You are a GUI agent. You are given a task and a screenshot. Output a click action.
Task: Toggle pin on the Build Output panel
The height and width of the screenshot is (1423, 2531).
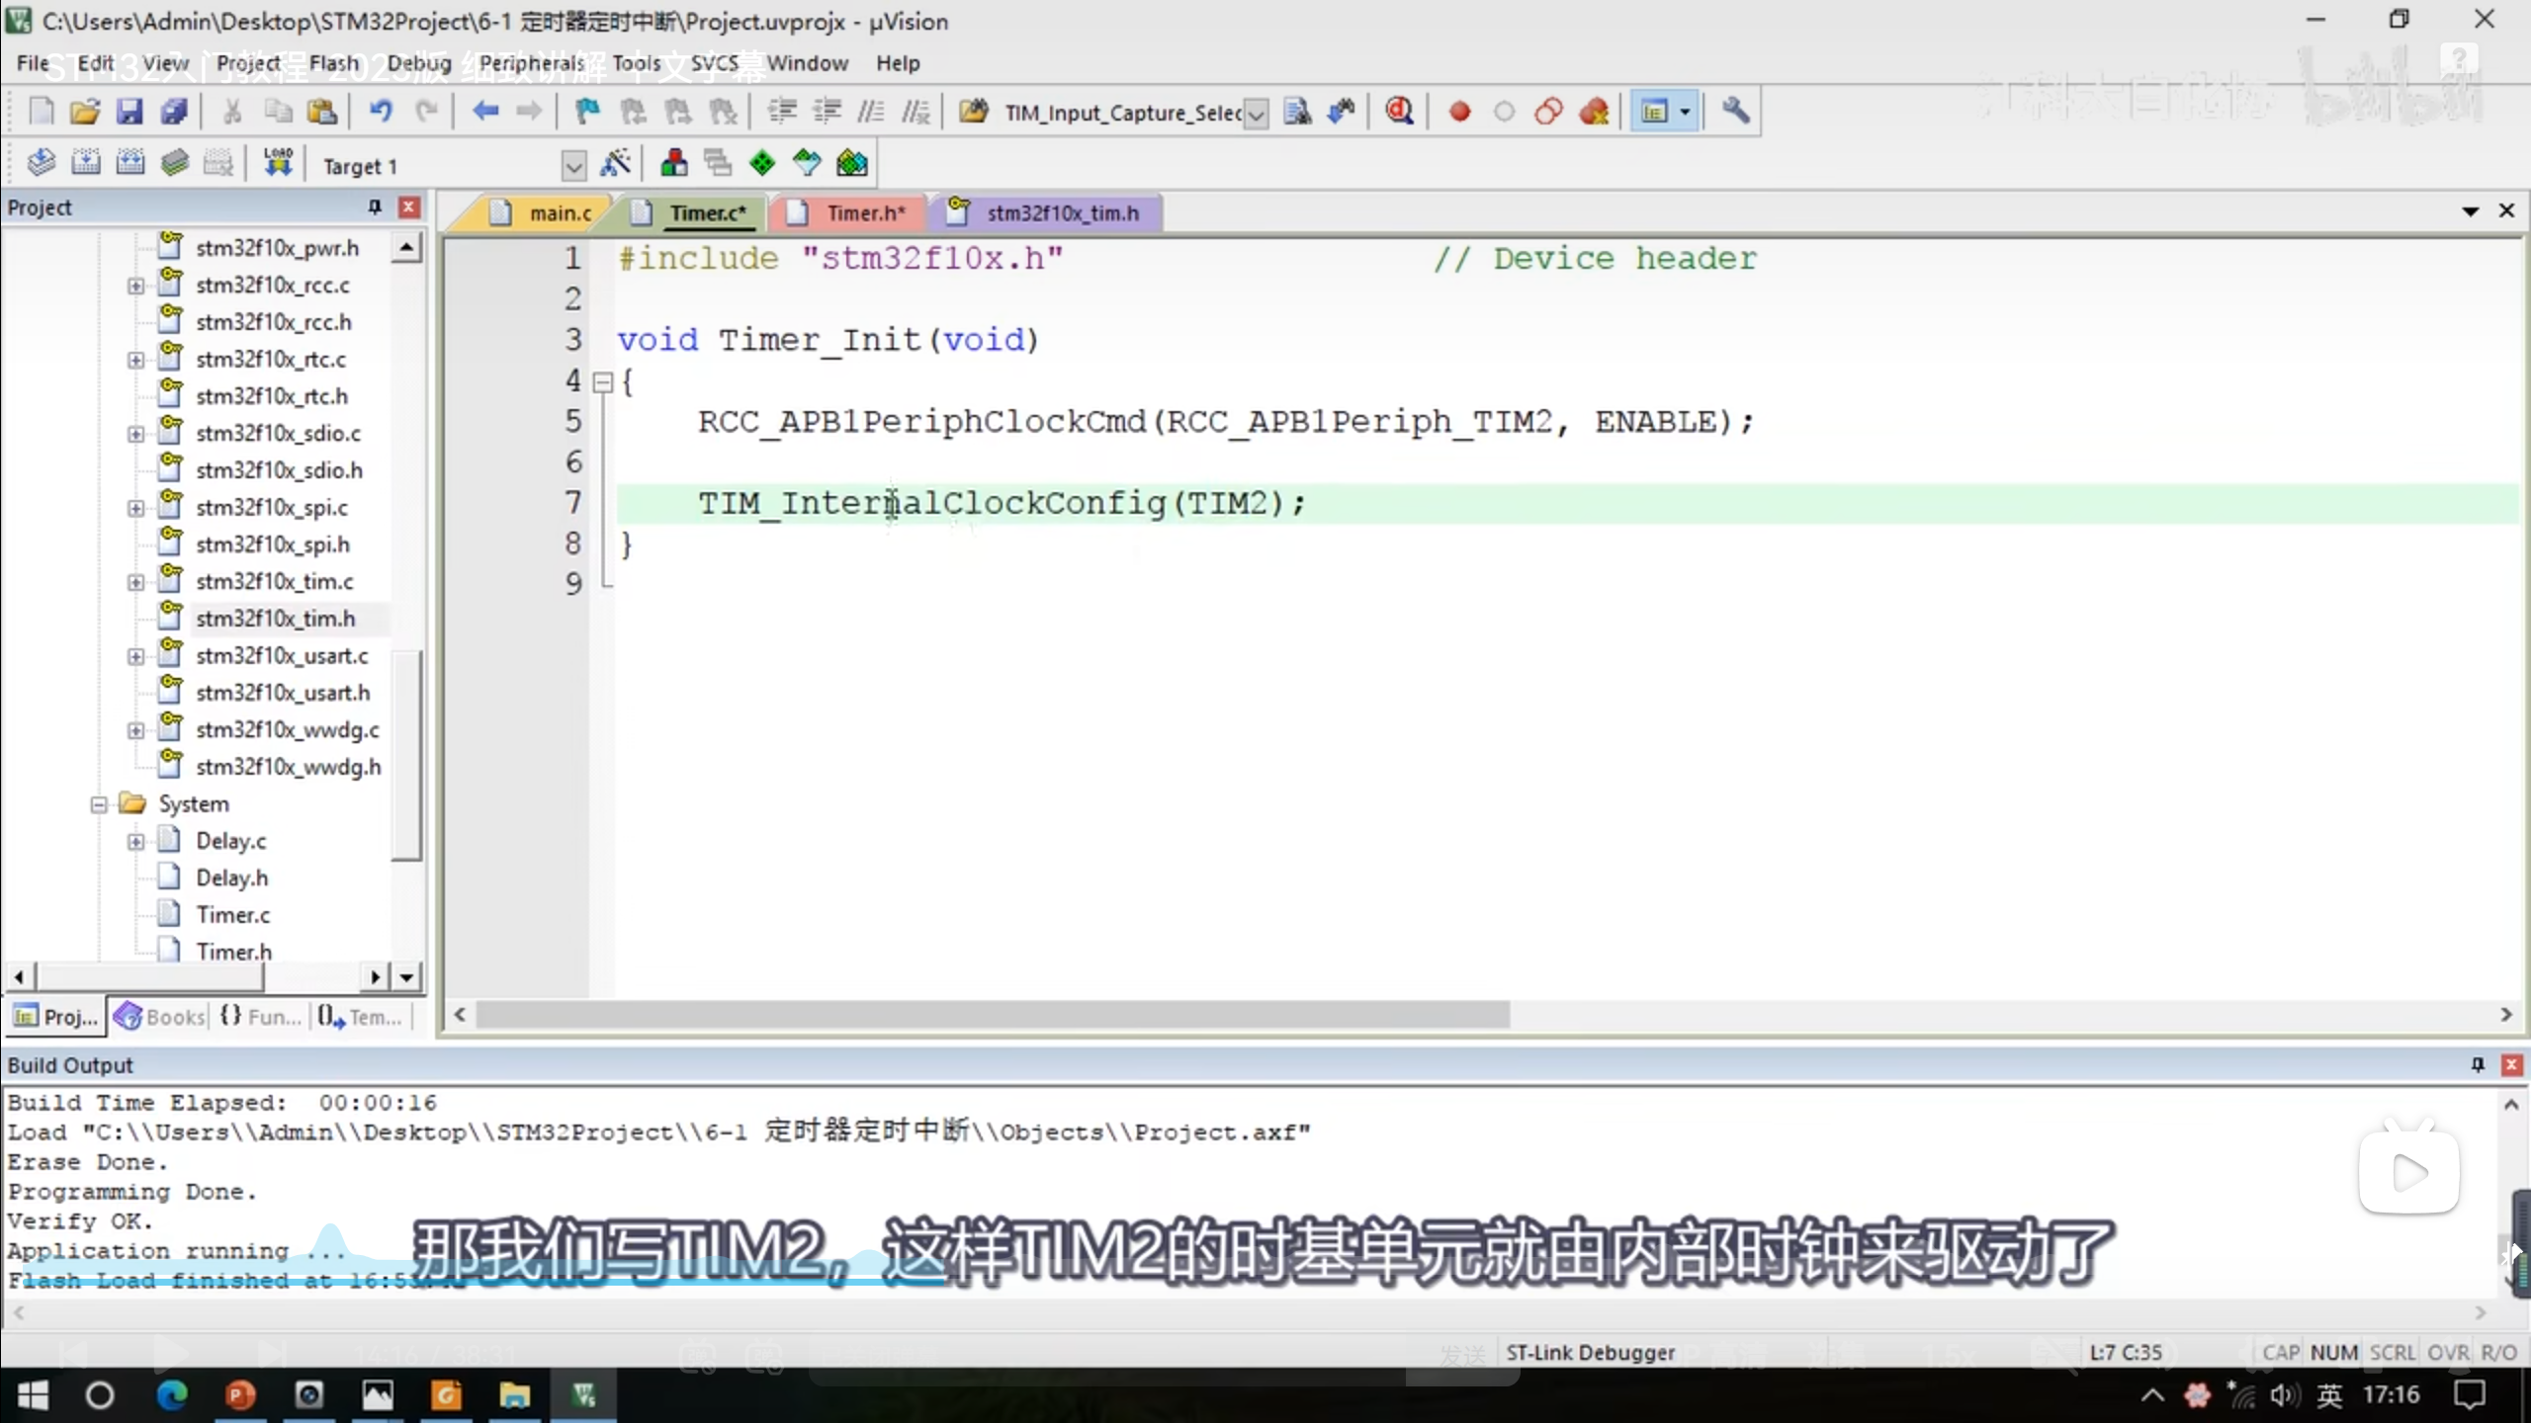pyautogui.click(x=2478, y=1064)
